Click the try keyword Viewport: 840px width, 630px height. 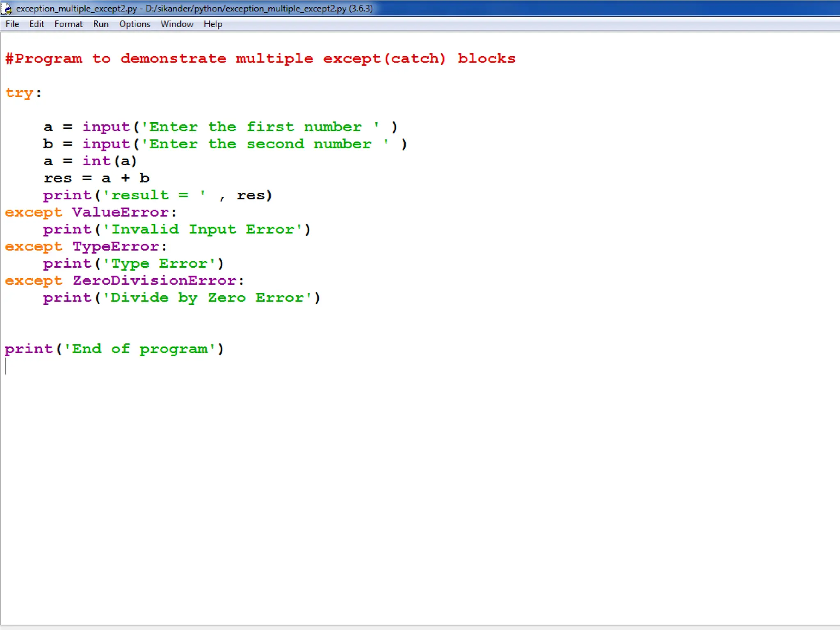pos(19,93)
